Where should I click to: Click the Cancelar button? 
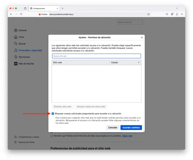tap(112, 127)
